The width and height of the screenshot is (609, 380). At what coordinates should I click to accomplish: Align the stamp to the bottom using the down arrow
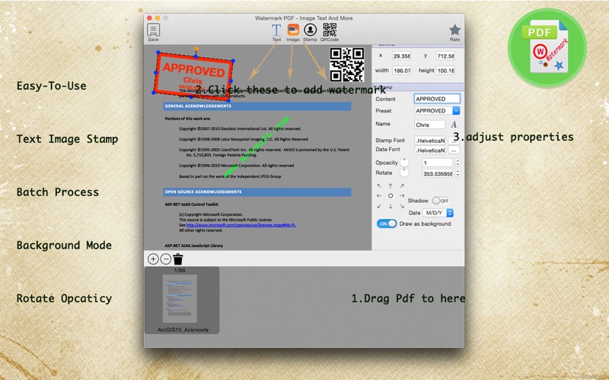click(x=391, y=206)
